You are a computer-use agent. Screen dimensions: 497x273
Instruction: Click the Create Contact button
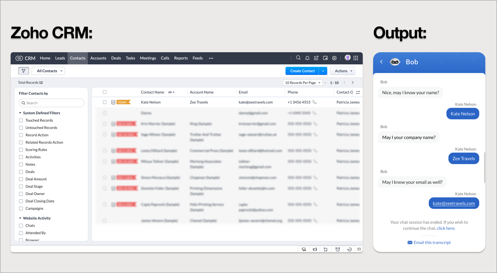click(x=302, y=71)
